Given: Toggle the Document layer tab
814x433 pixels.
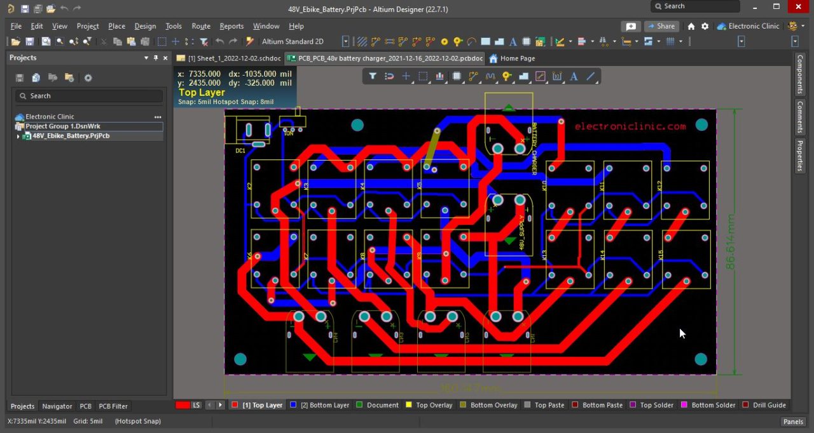Looking at the screenshot, I should point(377,405).
